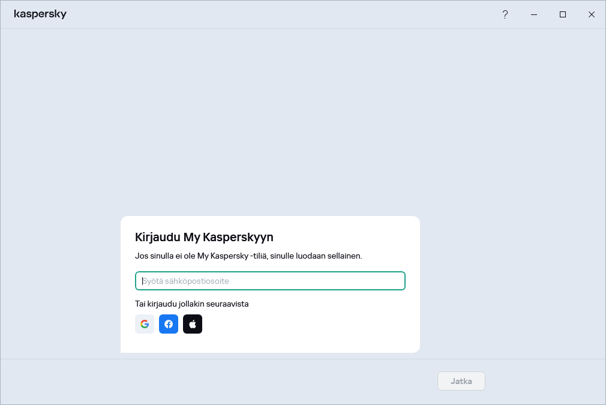Focus the 'Syötä sähköpostiosoite' input
Image resolution: width=606 pixels, height=405 pixels.
[x=270, y=280]
